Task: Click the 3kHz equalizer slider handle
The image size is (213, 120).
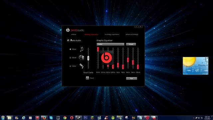Action: [123, 67]
